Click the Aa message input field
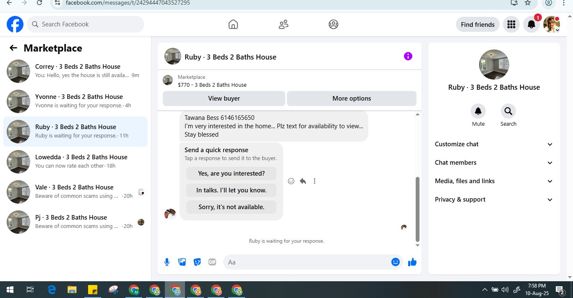Image resolution: width=573 pixels, height=298 pixels. point(308,262)
